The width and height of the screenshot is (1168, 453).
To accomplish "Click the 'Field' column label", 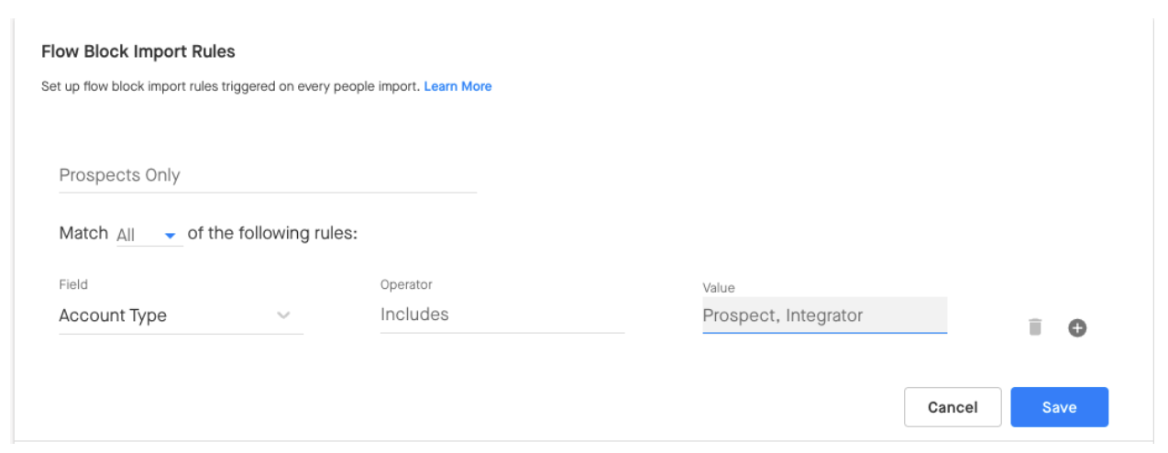I will [x=73, y=285].
